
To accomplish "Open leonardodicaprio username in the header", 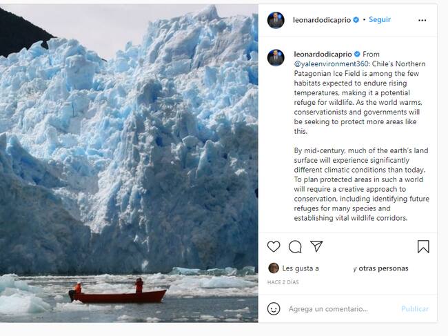I will [x=322, y=20].
